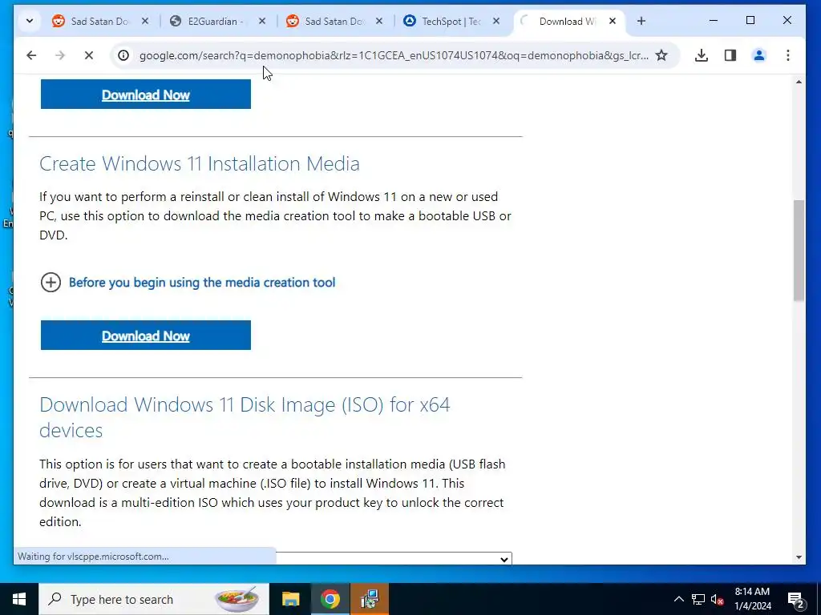Toggle the Chrome side panel

point(730,55)
